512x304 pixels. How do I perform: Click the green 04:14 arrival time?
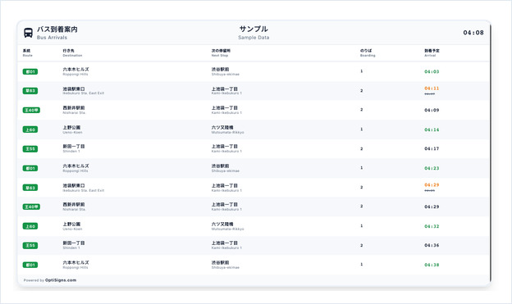[x=432, y=129]
